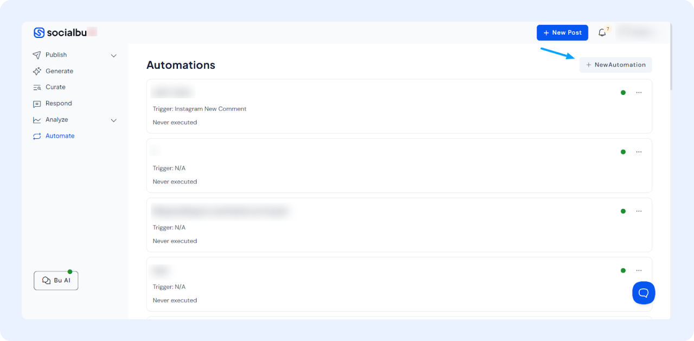Click the Generate sparkle icon in sidebar
The image size is (694, 341).
pos(37,71)
